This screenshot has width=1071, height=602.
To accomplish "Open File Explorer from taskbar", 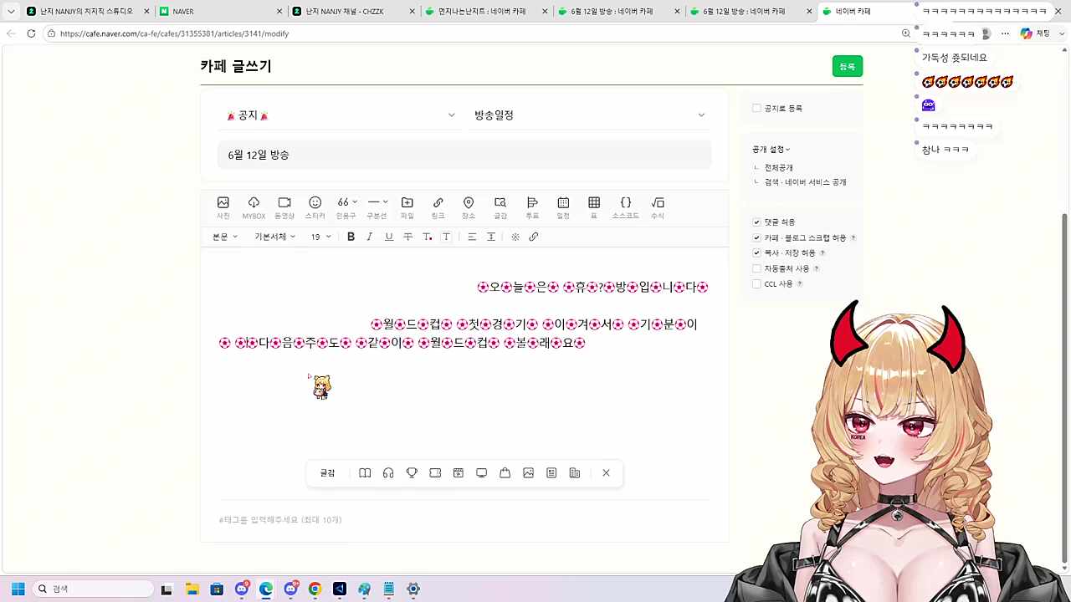I will pyautogui.click(x=191, y=589).
